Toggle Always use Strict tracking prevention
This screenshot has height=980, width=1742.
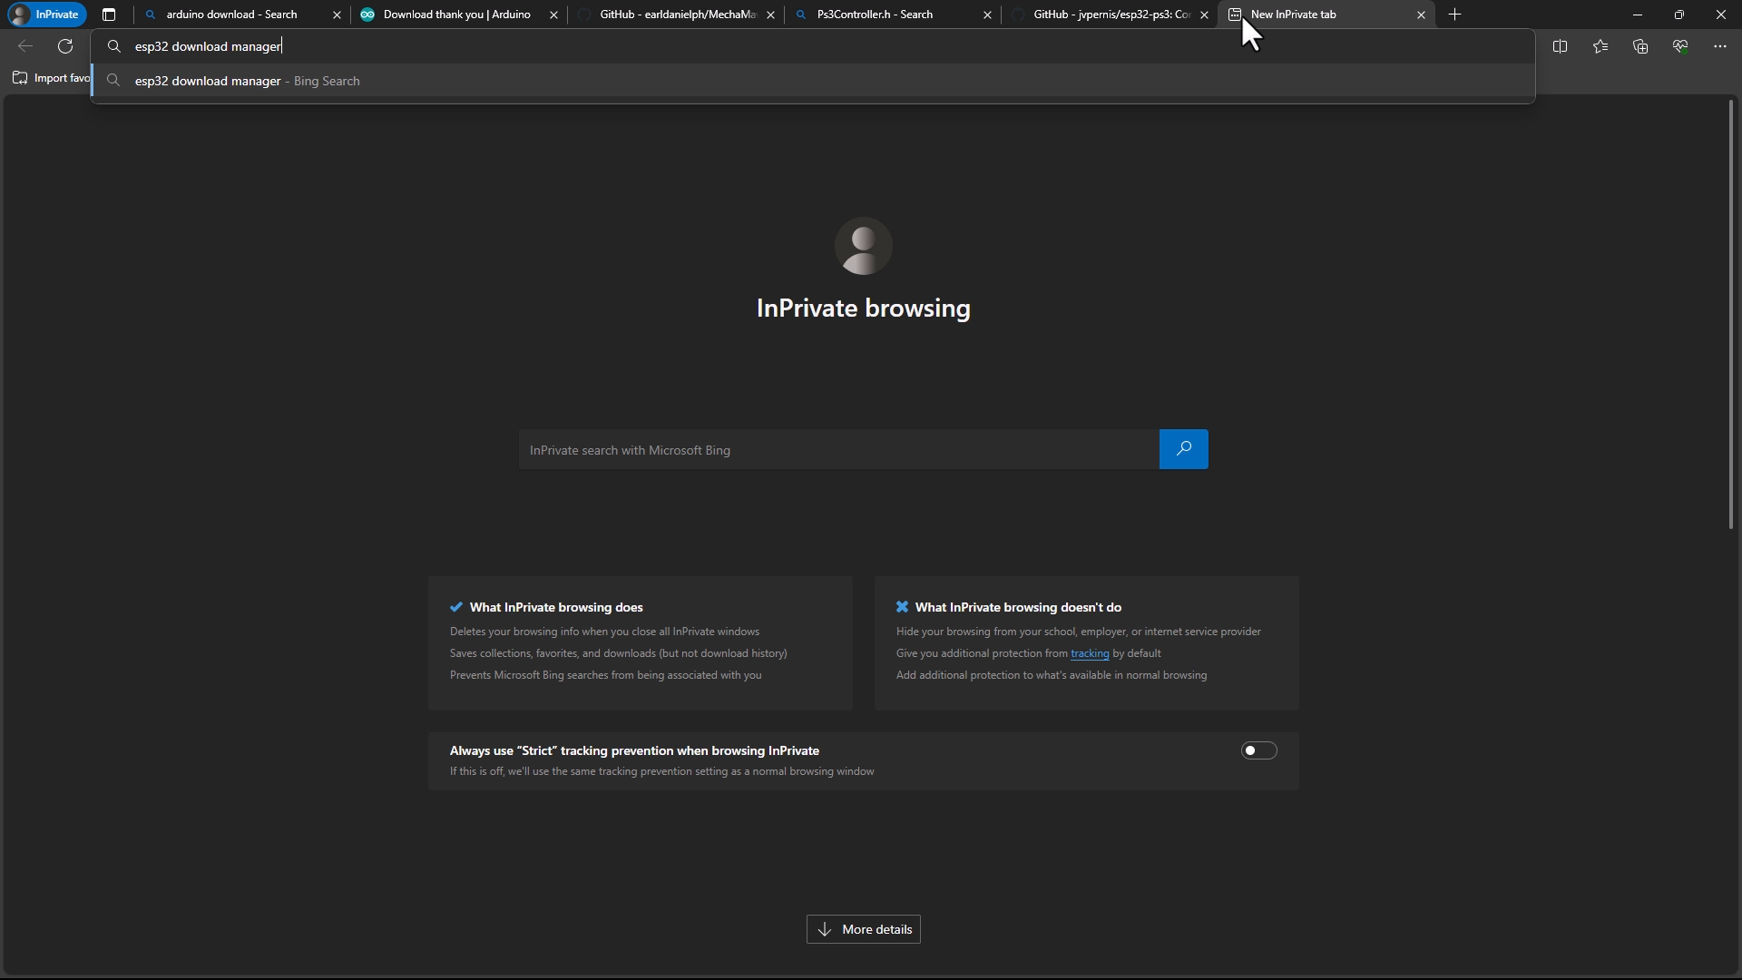1258,750
